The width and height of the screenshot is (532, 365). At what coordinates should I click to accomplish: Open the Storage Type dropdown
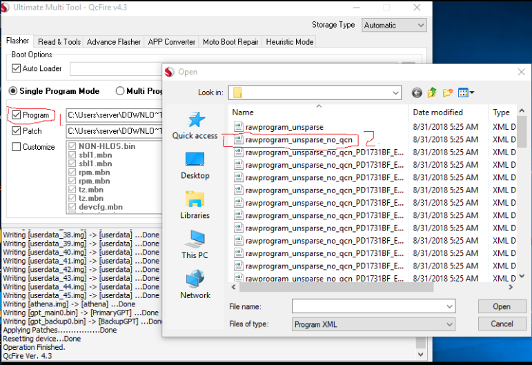click(394, 26)
